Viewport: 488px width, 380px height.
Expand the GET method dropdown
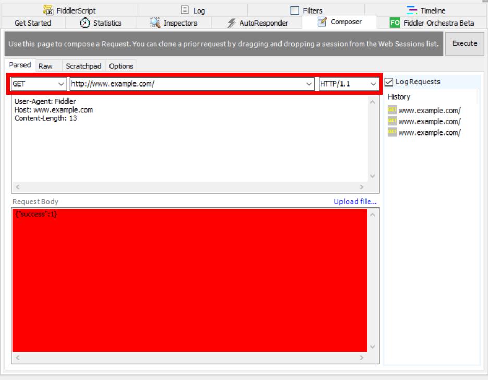(x=62, y=84)
